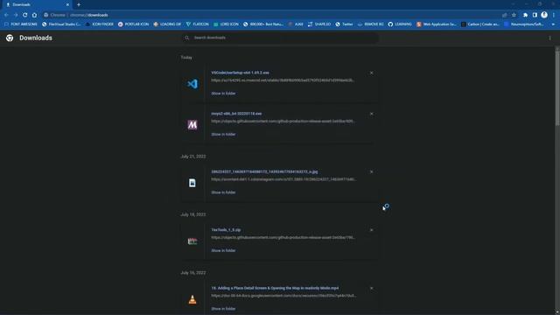Go back with the back arrow
Viewport: 560px width, 315px height.
click(x=6, y=15)
